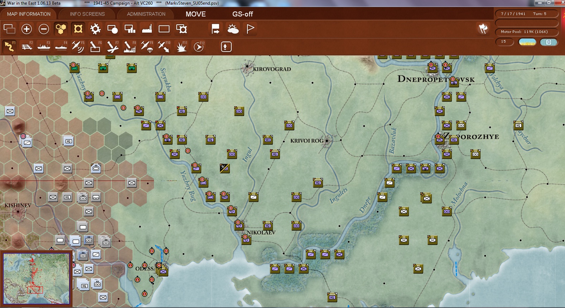Image resolution: width=565 pixels, height=308 pixels.
Task: Toggle the highlighted four-cornered ring map button
Action: point(78,29)
